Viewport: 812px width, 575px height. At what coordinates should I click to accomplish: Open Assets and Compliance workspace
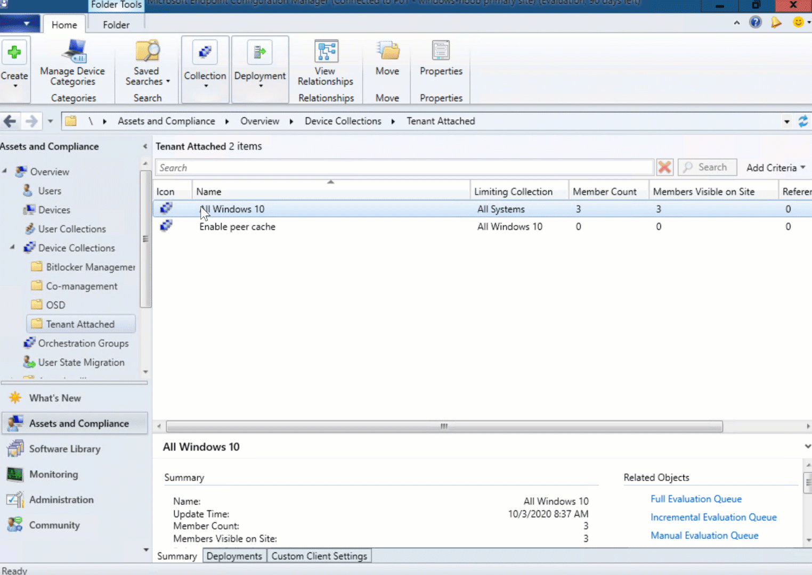pyautogui.click(x=75, y=423)
